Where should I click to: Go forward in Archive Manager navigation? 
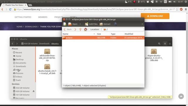coord(75,29)
